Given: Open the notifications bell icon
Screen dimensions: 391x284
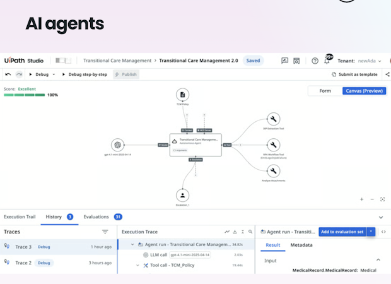Looking at the screenshot, I should click(x=327, y=61).
